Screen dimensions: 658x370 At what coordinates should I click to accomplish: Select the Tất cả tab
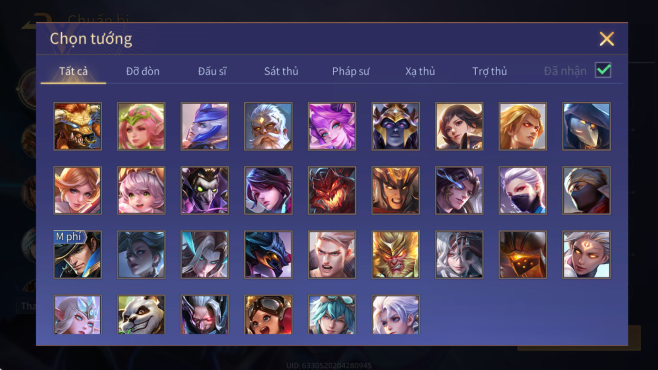click(x=73, y=71)
